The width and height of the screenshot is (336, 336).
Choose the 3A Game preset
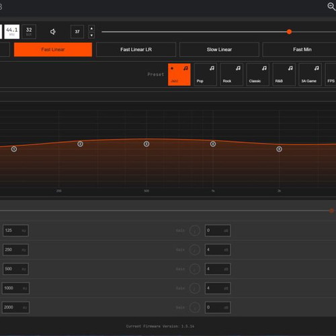point(310,75)
